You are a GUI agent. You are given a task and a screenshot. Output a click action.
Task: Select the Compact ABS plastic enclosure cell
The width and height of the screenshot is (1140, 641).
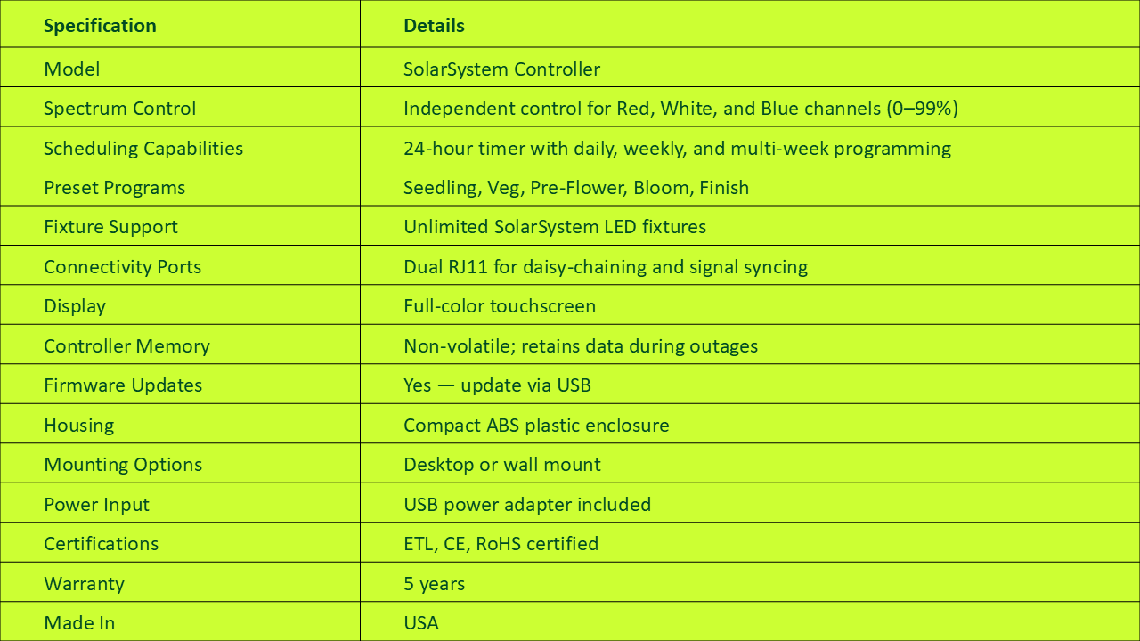pos(536,426)
